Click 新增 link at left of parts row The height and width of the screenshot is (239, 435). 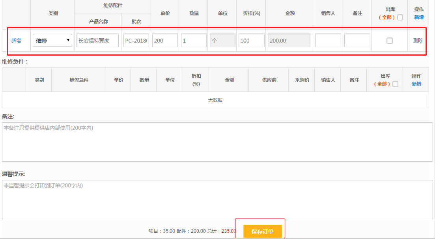tap(16, 41)
